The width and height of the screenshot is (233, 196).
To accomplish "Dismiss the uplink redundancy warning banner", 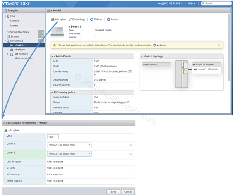I will [x=219, y=45].
